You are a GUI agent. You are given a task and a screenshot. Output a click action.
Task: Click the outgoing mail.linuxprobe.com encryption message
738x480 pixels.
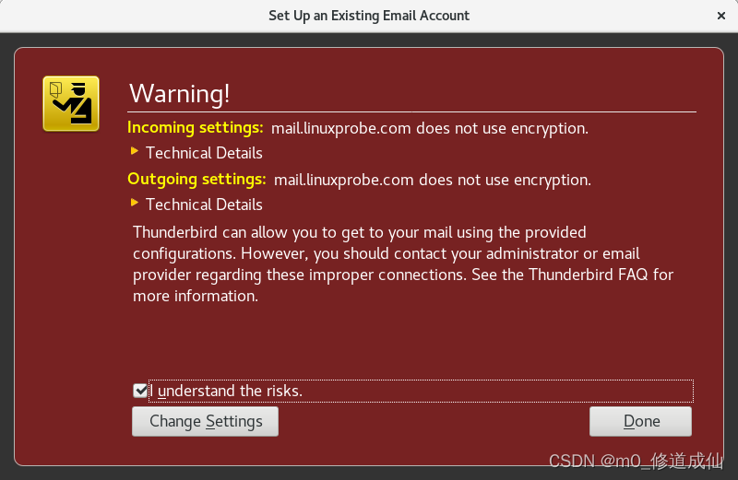pos(433,180)
